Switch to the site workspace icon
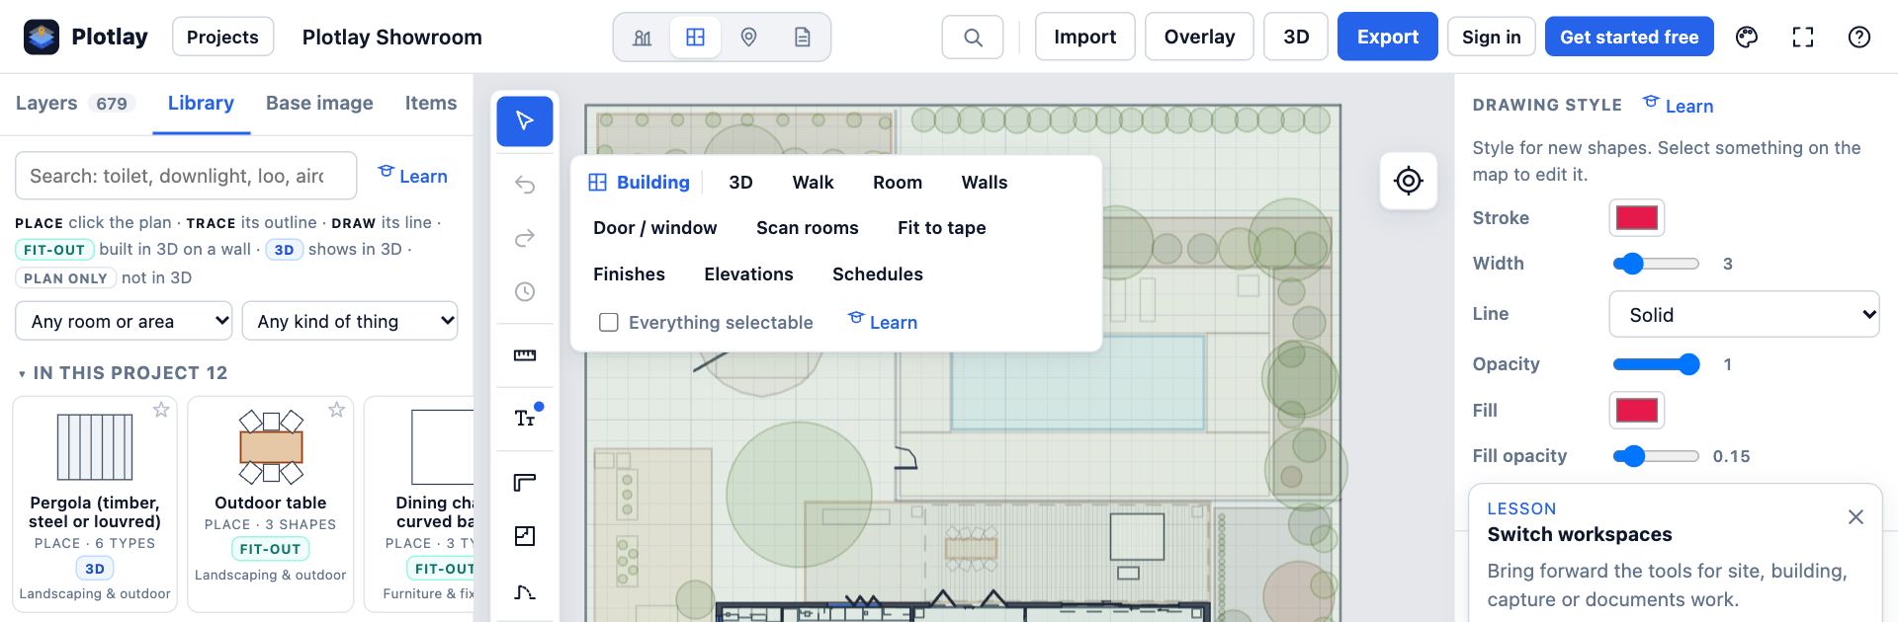This screenshot has width=1898, height=622. click(x=643, y=38)
